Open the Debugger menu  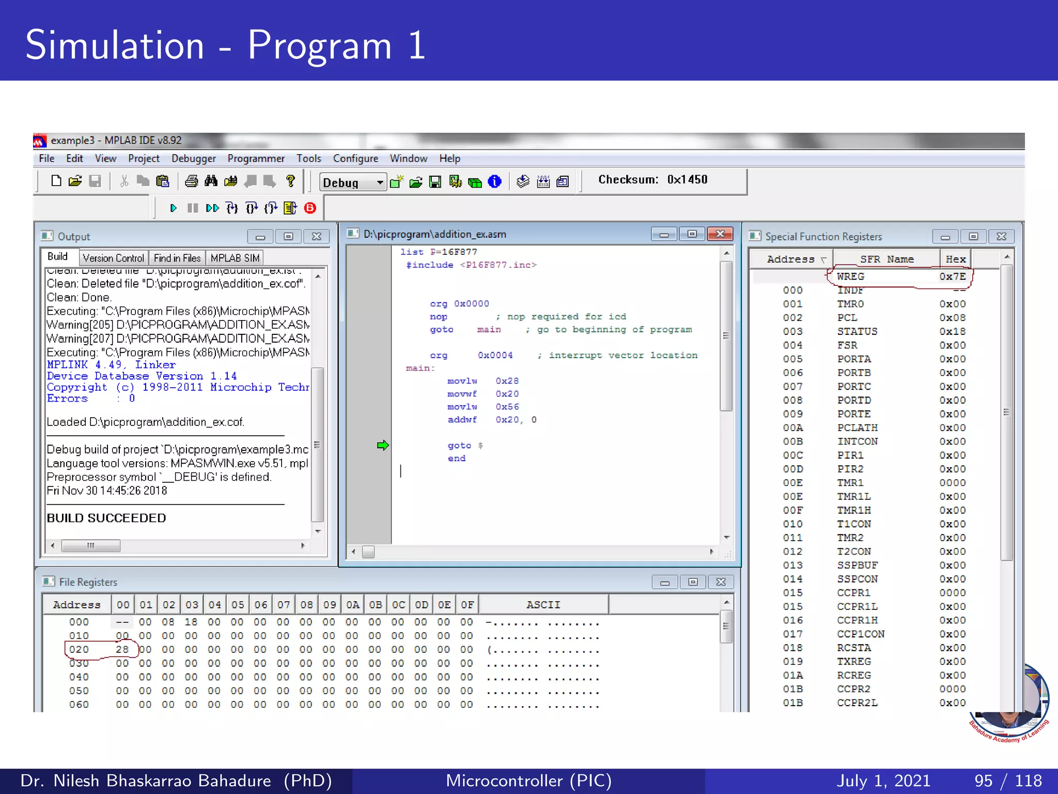(194, 159)
